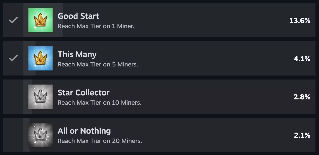Click the grey Star Collector crown icon

(x=41, y=97)
